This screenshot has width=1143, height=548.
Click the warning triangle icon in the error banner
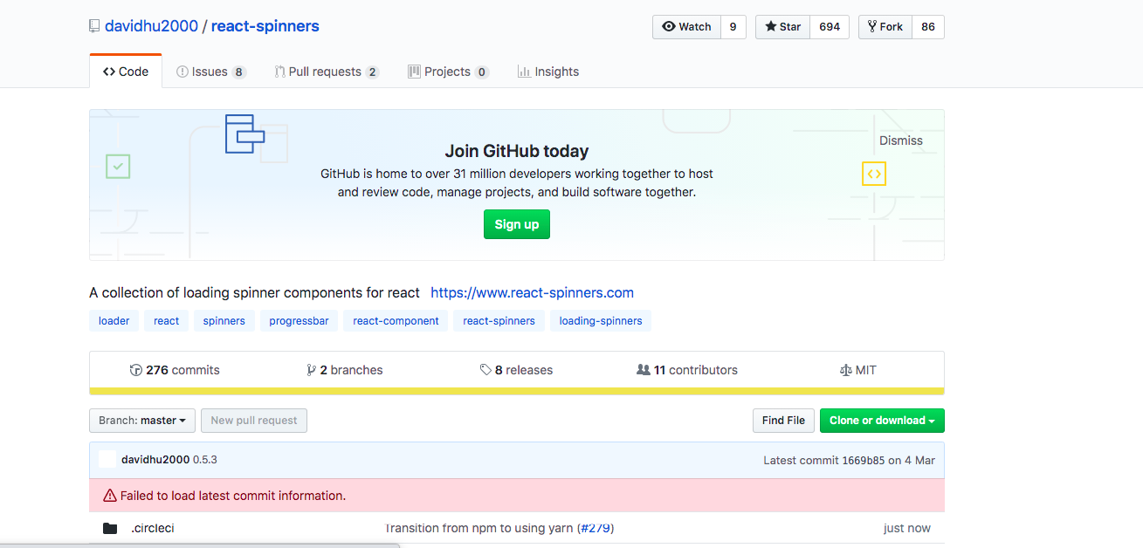[x=110, y=496]
